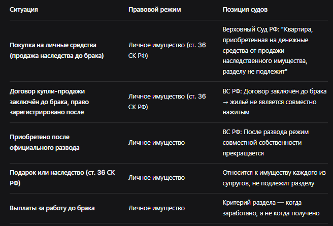
Task: Click "Личное имущество" in the Подарок row
Action: pos(156,178)
